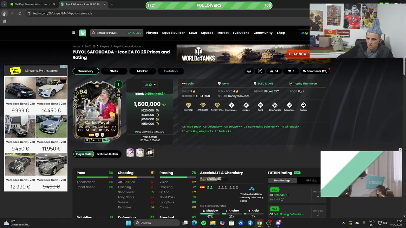The image size is (406, 228).
Task: Click the browser address bar URL
Action: (62, 13)
